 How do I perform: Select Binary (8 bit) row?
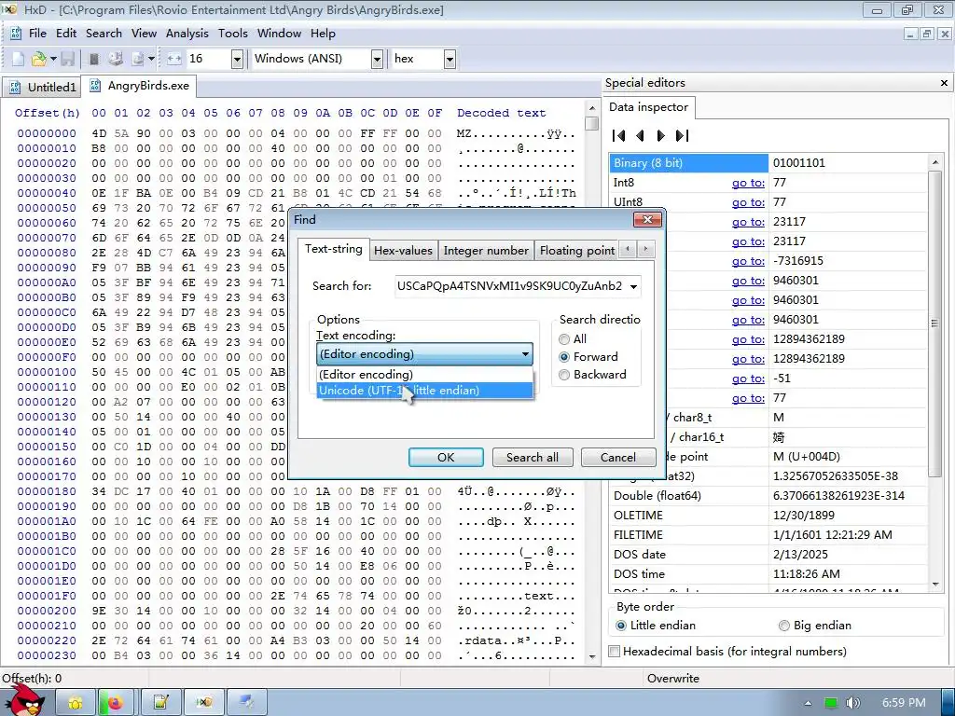pos(768,163)
